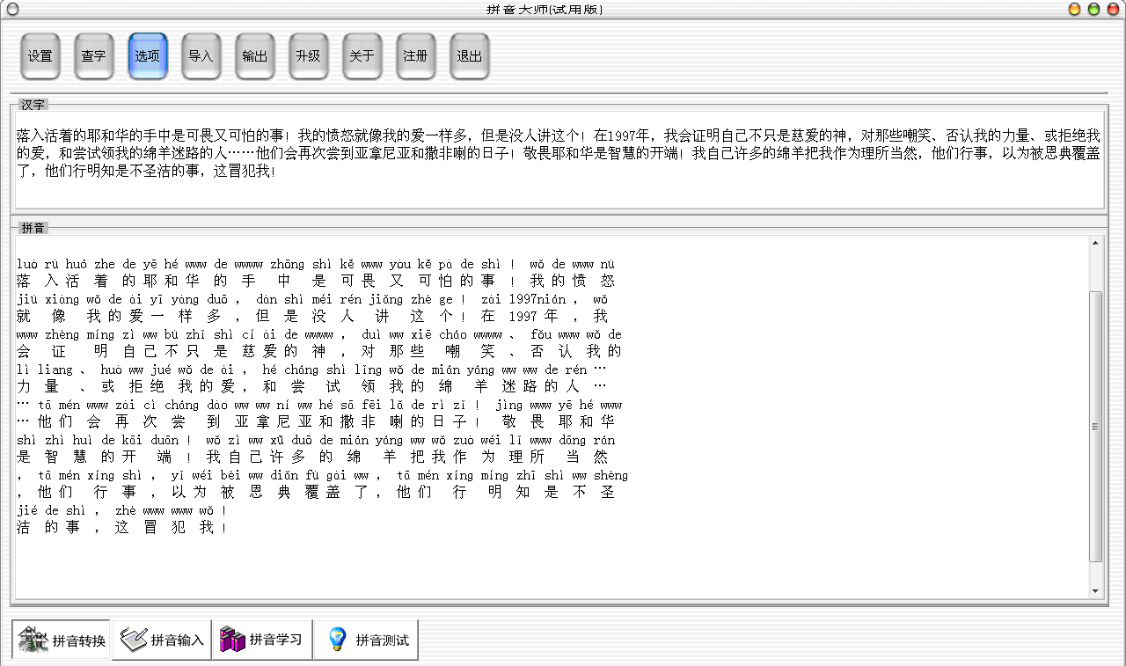Image resolution: width=1126 pixels, height=666 pixels.
Task: Click the 注册 register button
Action: (416, 56)
